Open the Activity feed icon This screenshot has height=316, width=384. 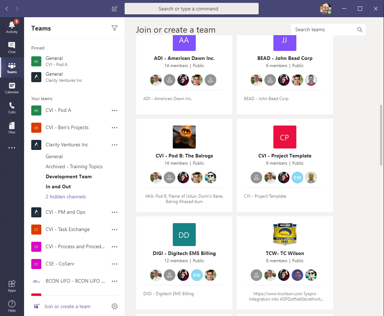pos(12,27)
